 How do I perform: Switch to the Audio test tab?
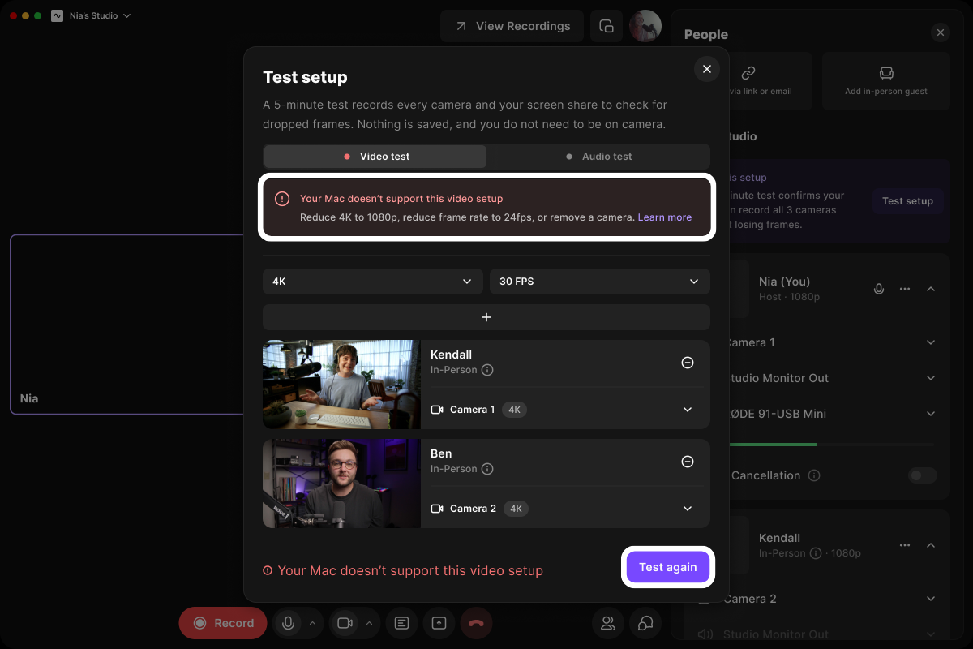point(598,157)
